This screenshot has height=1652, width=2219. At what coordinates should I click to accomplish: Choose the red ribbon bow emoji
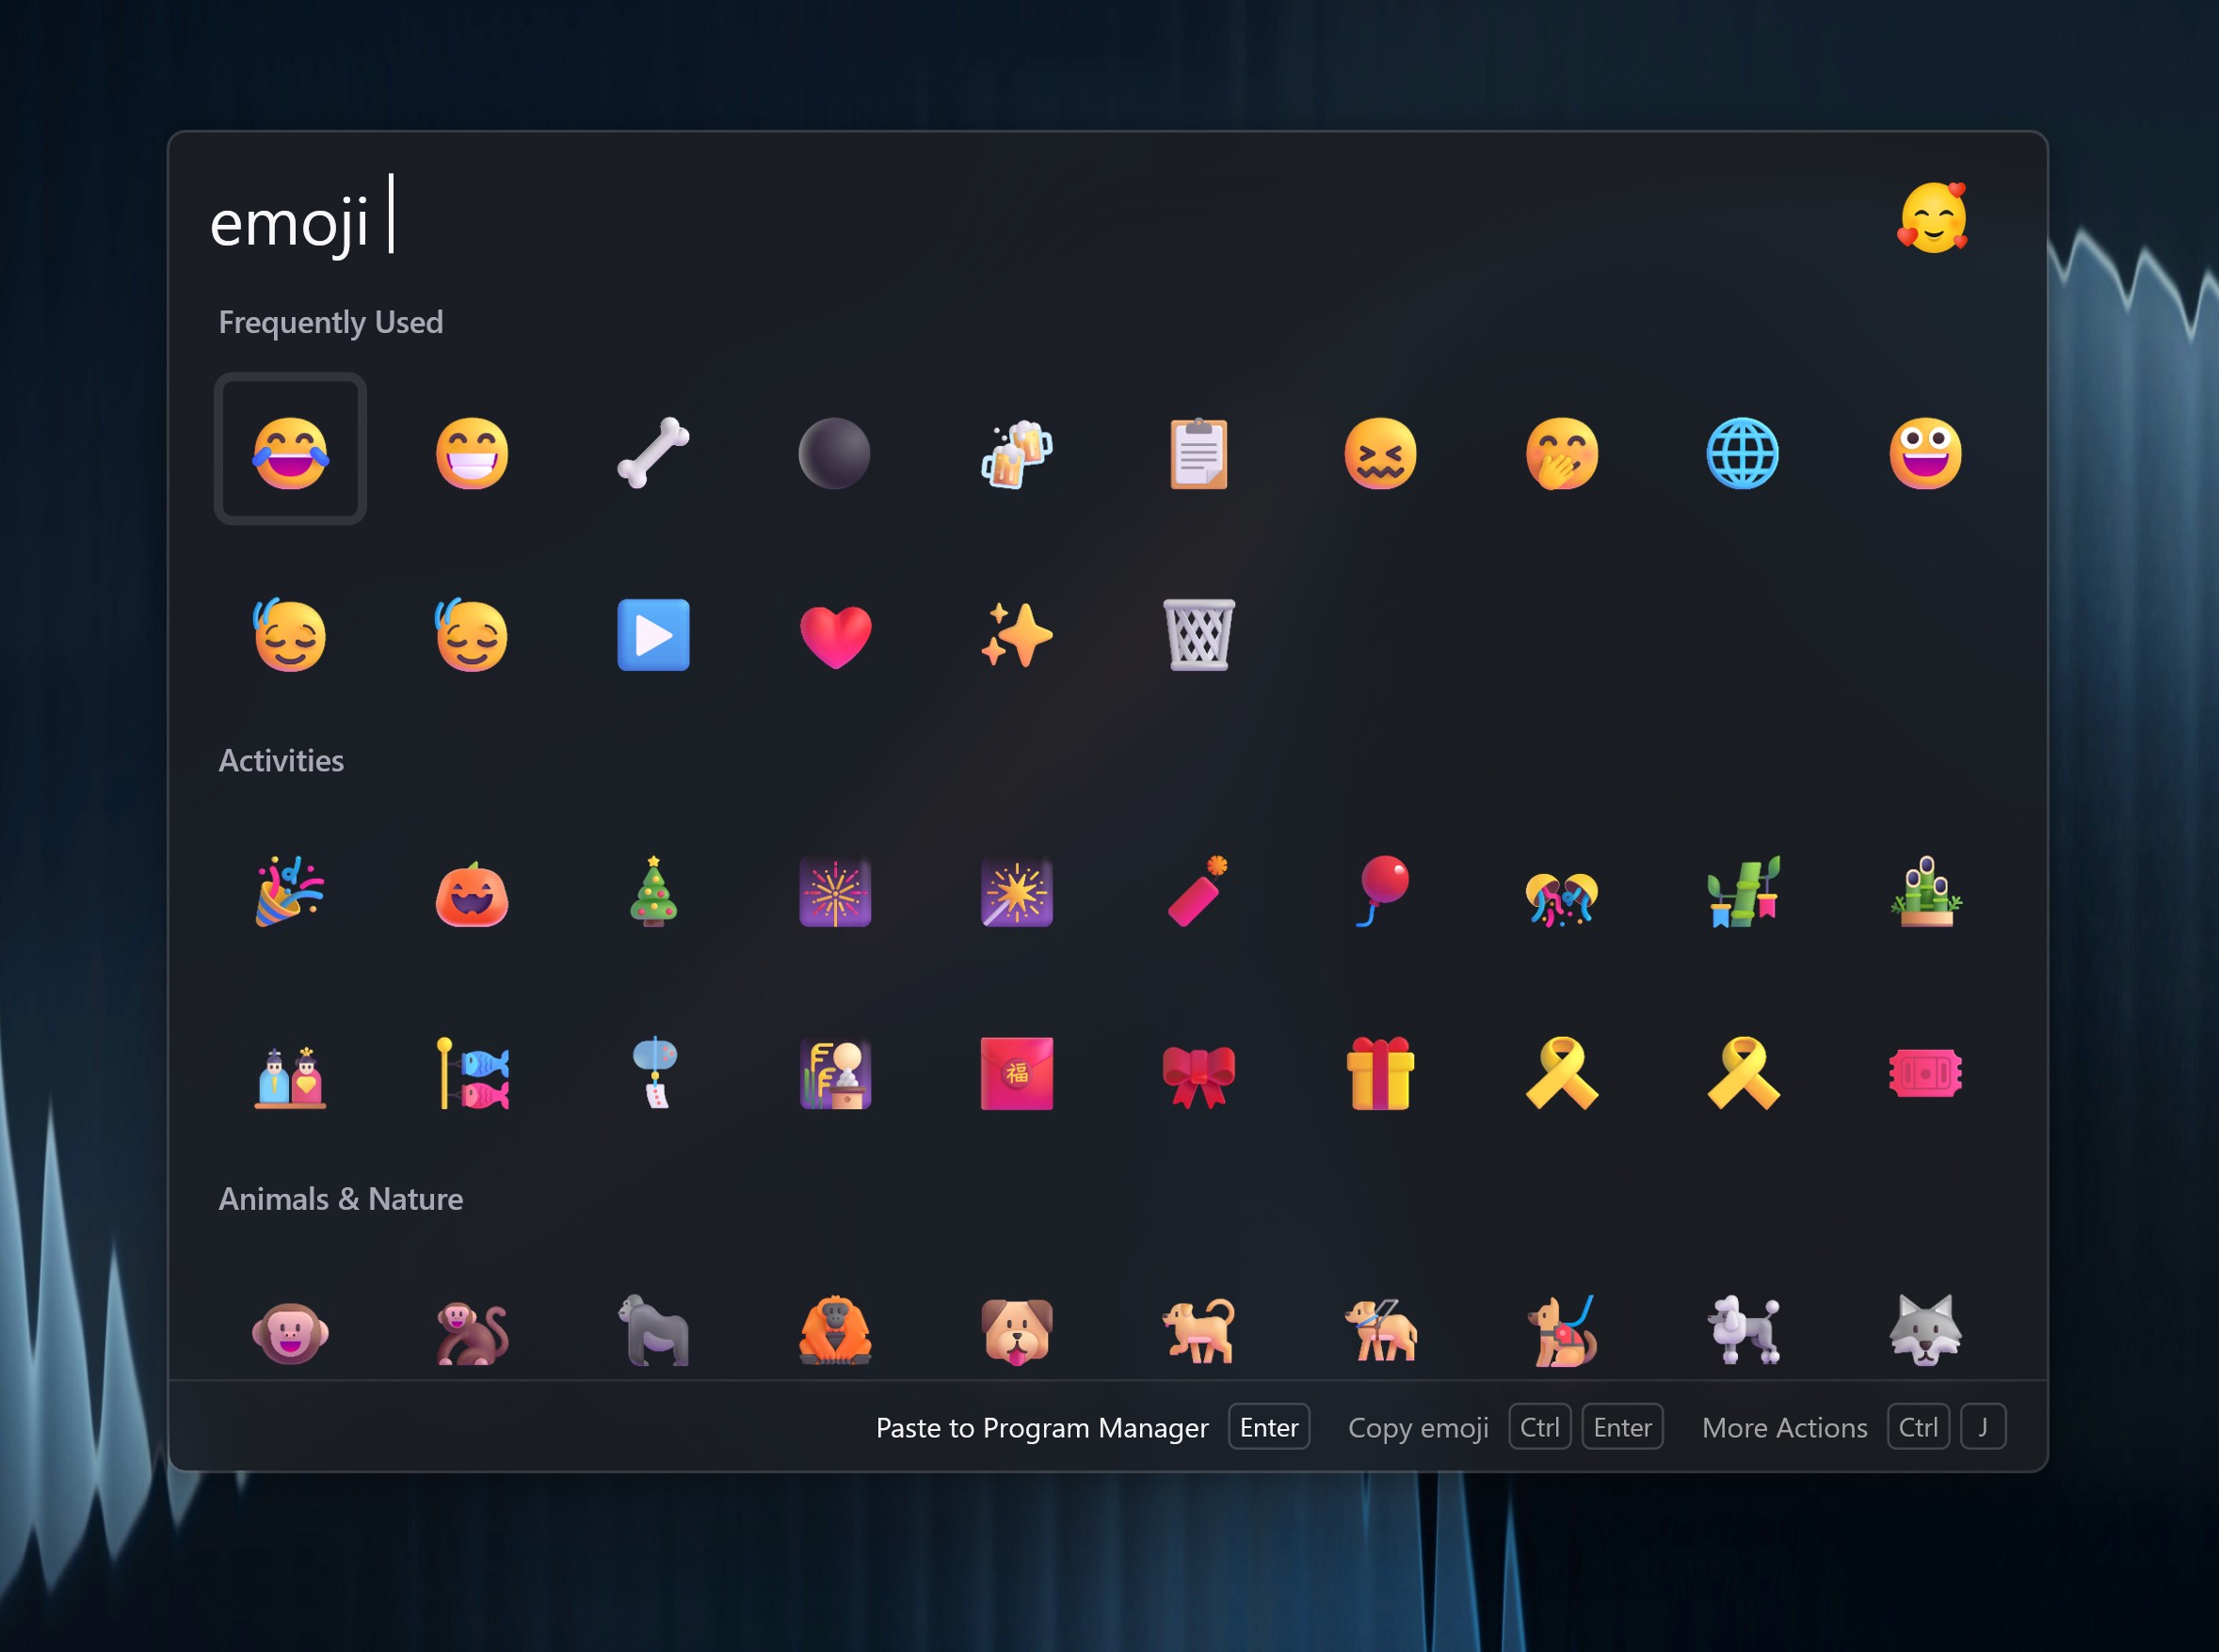point(1198,1076)
